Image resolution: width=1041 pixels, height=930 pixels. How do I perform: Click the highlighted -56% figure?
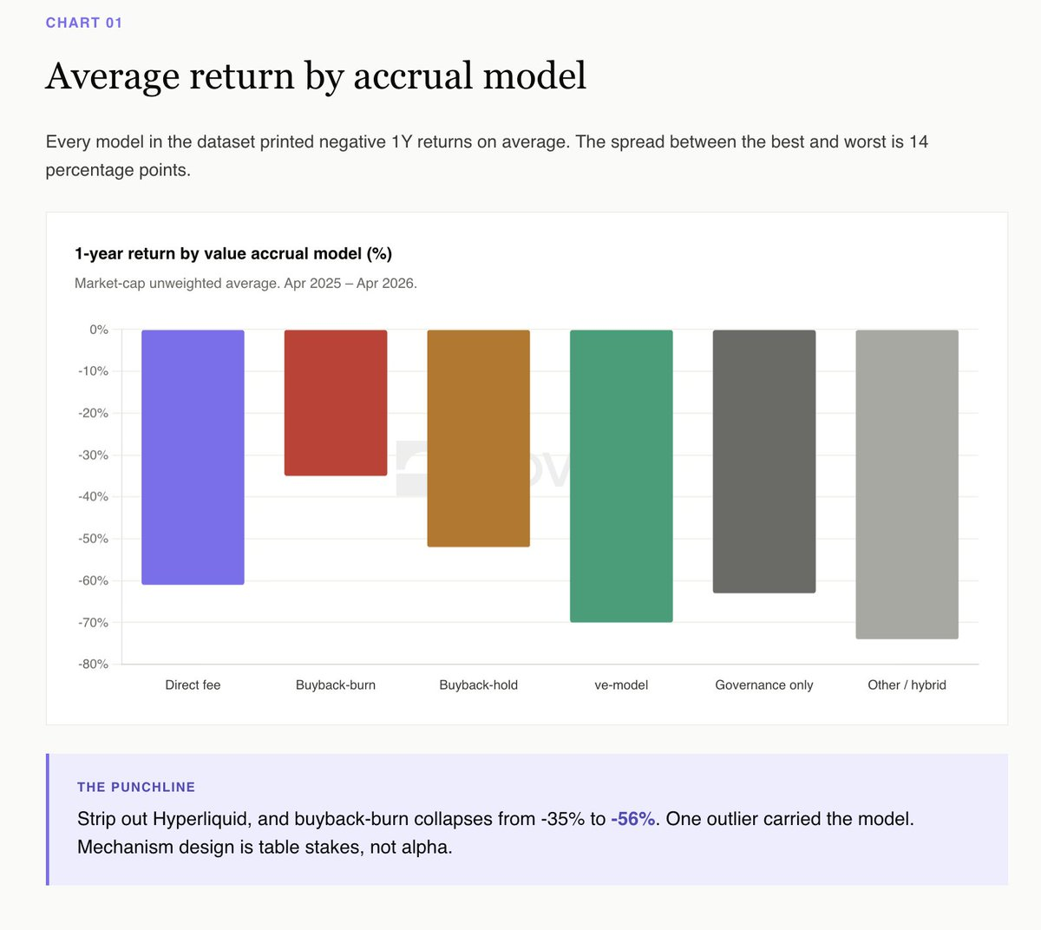(x=632, y=819)
